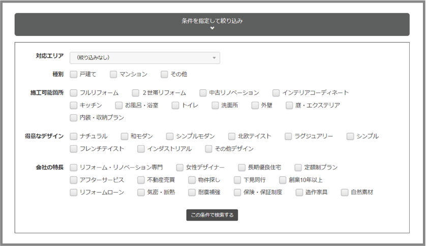
Task: Enable the フルリフォーム option
Action: click(x=74, y=93)
